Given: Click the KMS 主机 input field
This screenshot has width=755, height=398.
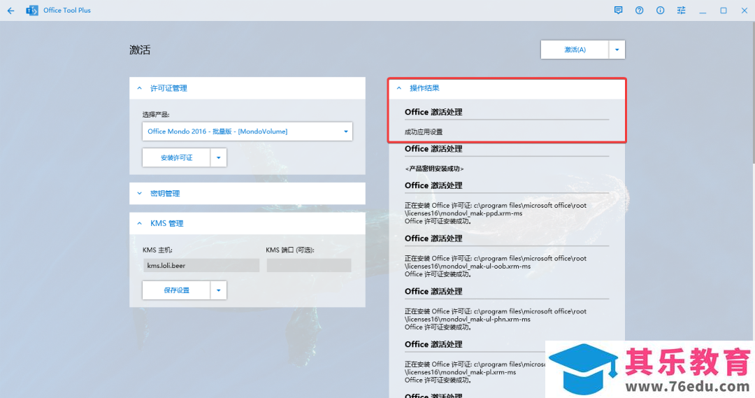Looking at the screenshot, I should point(201,266).
